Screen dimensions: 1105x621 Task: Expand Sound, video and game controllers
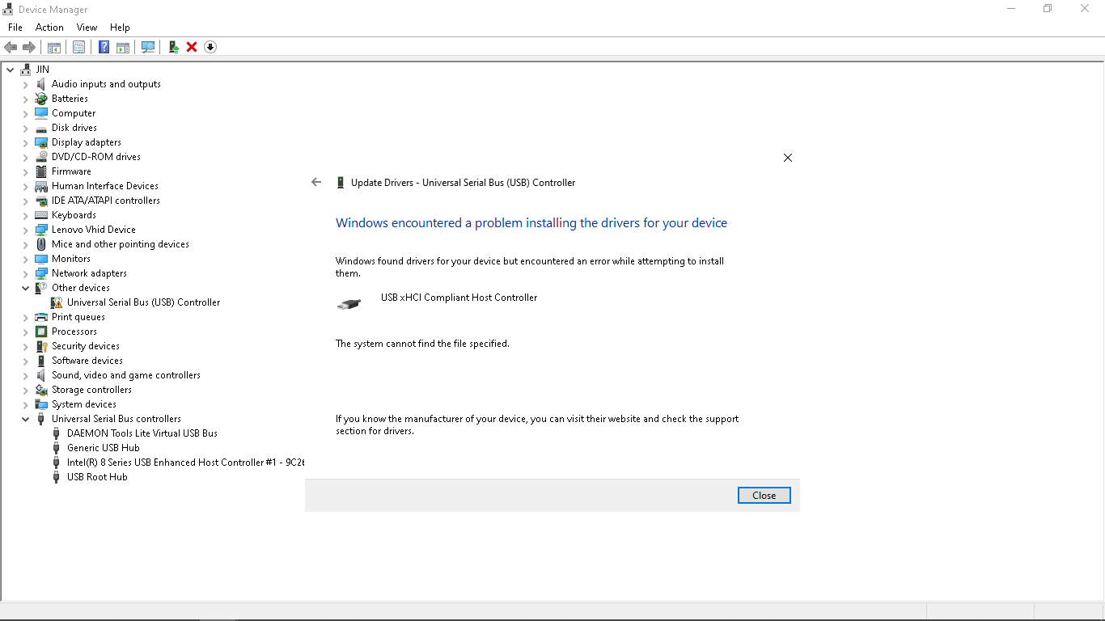26,375
